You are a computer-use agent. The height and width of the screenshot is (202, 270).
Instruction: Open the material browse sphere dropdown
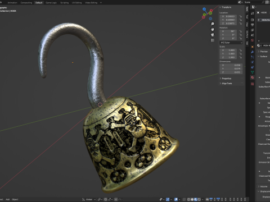pyautogui.click(x=259, y=45)
